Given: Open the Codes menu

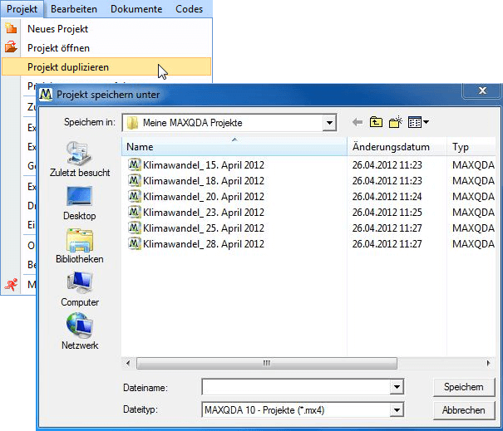Looking at the screenshot, I should point(189,9).
